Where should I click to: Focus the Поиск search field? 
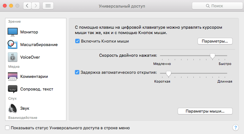pyautogui.click(x=218, y=6)
